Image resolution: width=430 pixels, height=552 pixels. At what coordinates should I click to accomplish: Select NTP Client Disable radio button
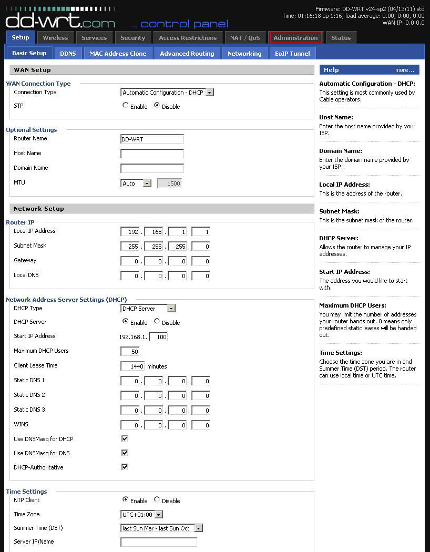click(157, 499)
